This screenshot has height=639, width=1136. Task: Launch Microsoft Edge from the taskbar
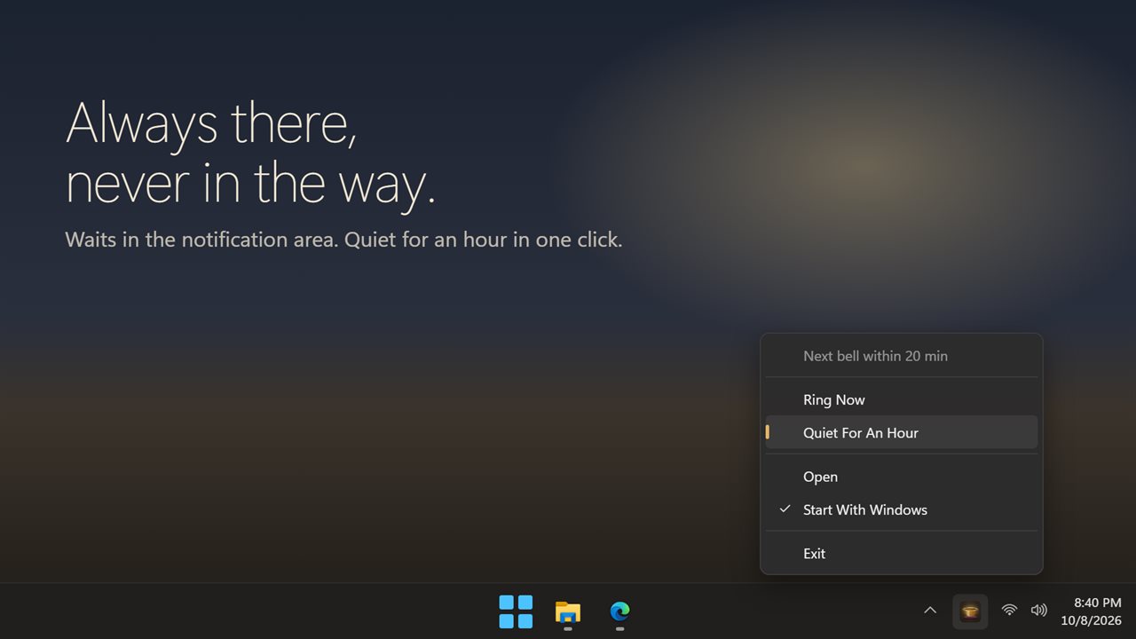tap(619, 611)
